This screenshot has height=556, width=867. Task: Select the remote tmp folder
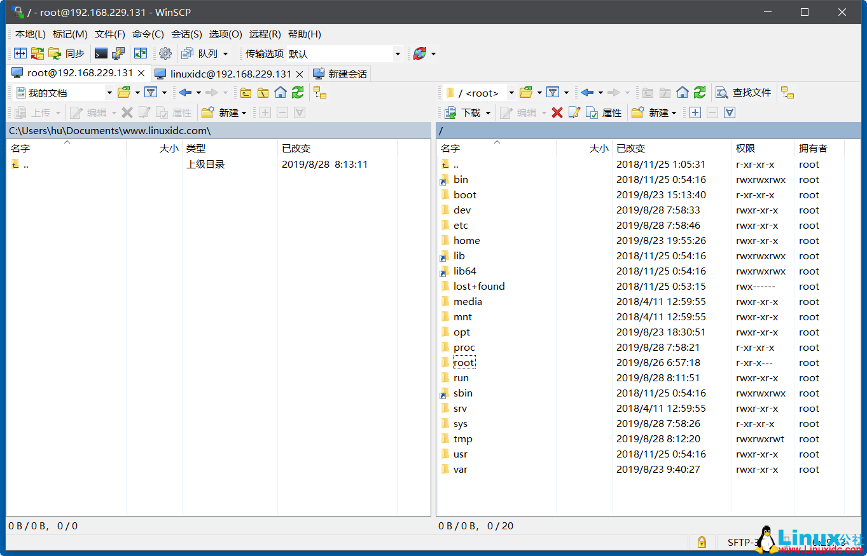462,439
